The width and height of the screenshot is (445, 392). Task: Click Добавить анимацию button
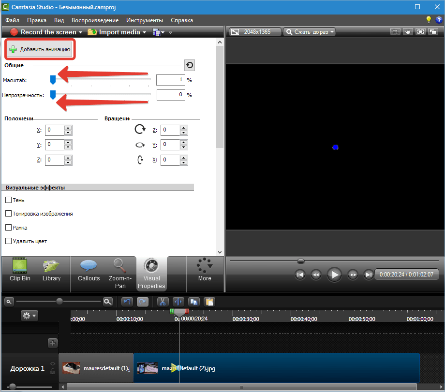[40, 49]
